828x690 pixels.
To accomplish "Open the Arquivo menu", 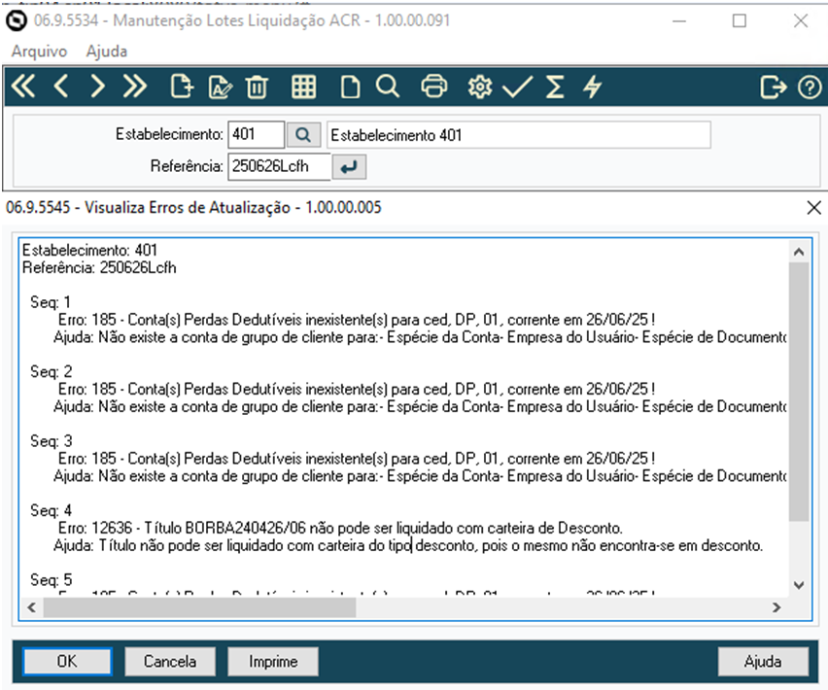I will coord(38,52).
